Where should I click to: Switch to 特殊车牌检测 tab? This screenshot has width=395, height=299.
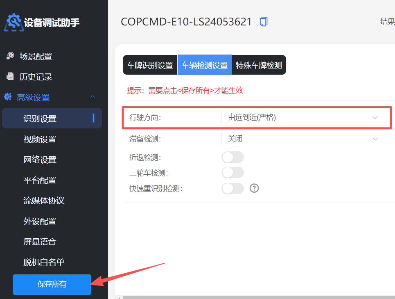coord(259,65)
